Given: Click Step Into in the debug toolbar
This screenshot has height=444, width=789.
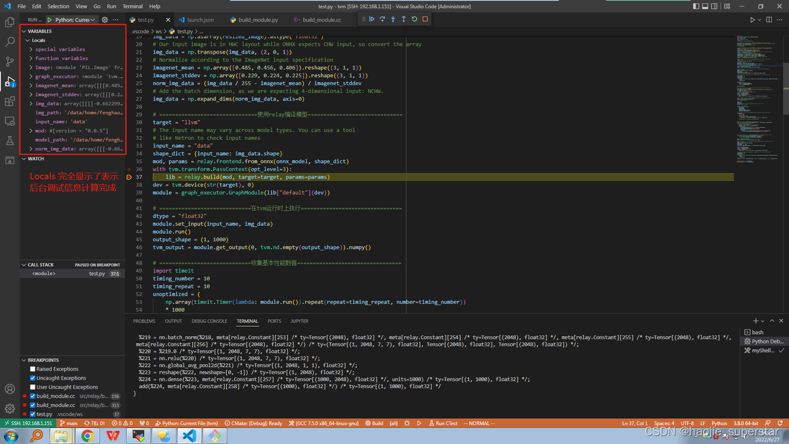Looking at the screenshot, I should [x=393, y=19].
